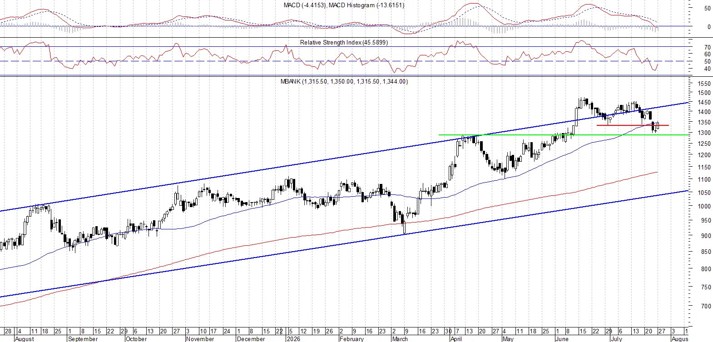Click the 700 price axis label
The image size is (713, 342).
coord(706,307)
